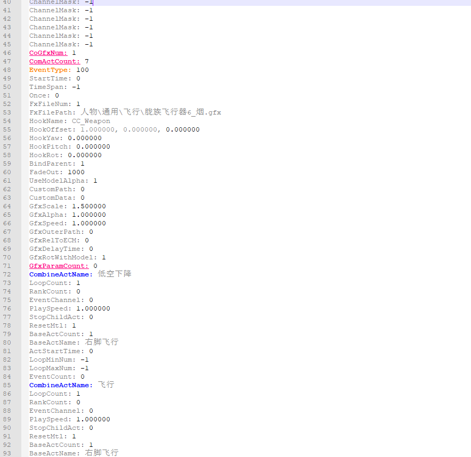Click the CoGfxNum: 1 line
The width and height of the screenshot is (471, 457).
(53, 53)
